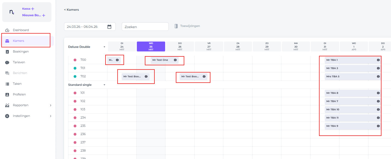Screen dimensions: 391x159
Task: Click the Taken list icon
Action: (x=7, y=84)
